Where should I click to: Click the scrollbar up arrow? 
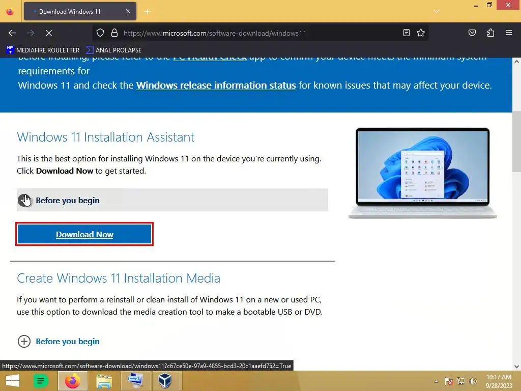point(516,62)
